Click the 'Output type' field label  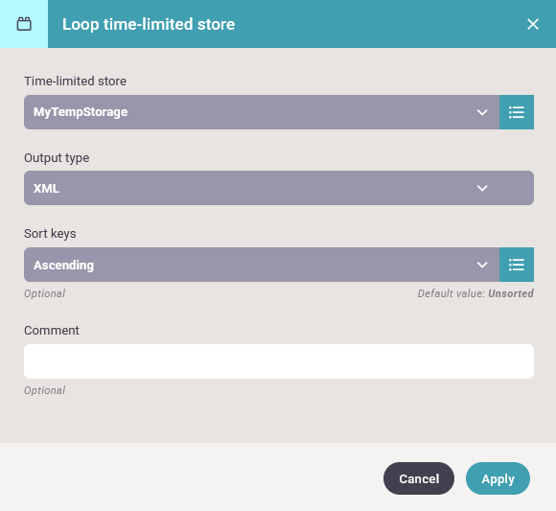pos(57,158)
